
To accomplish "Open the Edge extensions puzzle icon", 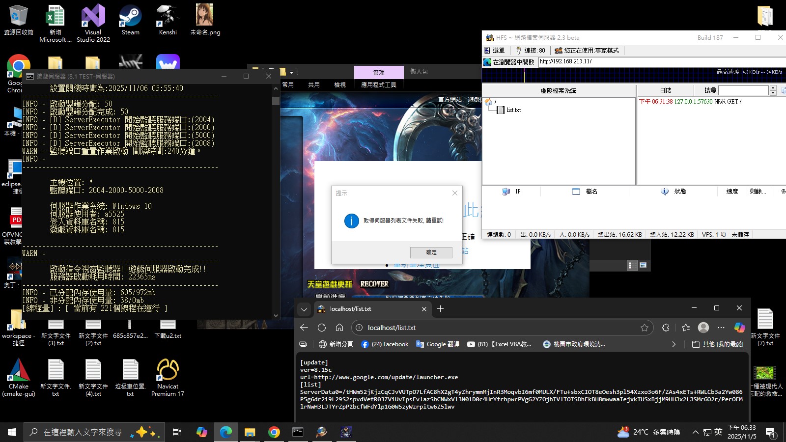I will (x=666, y=328).
